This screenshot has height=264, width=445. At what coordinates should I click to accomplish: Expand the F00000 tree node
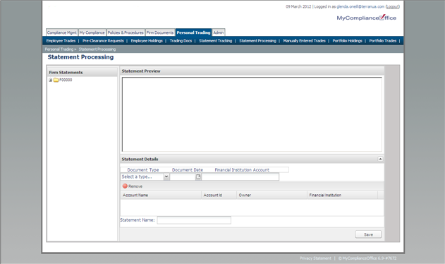pos(51,80)
